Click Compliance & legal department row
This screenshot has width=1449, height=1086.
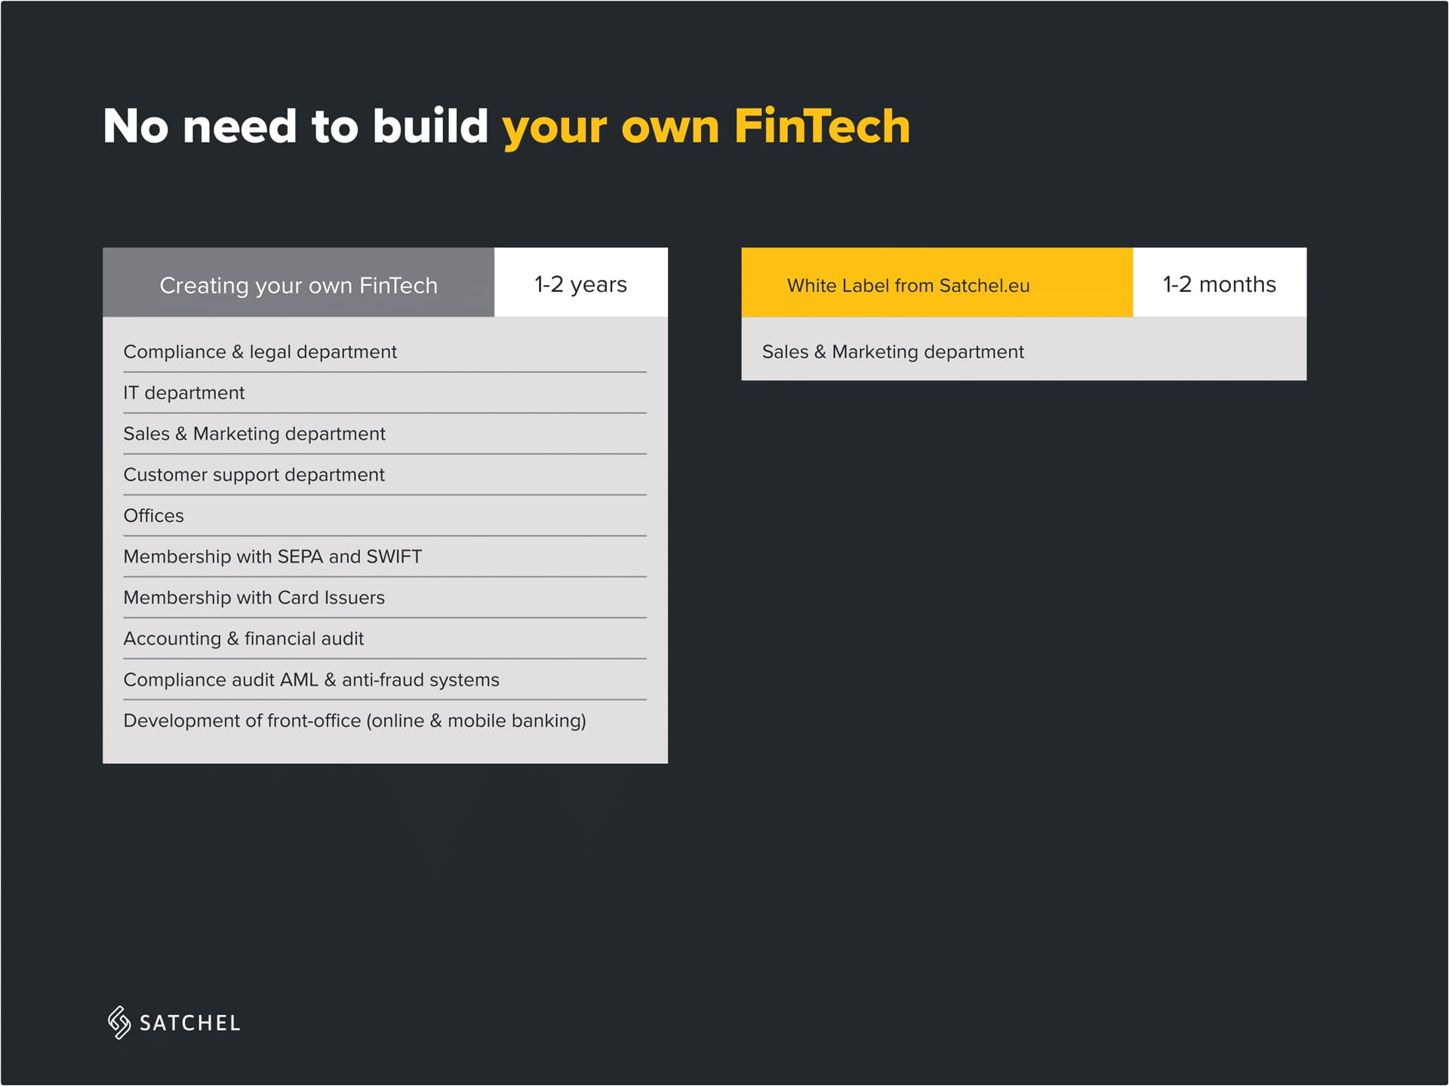pos(260,352)
